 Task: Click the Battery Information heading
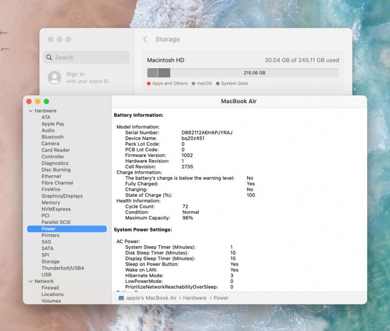[138, 115]
